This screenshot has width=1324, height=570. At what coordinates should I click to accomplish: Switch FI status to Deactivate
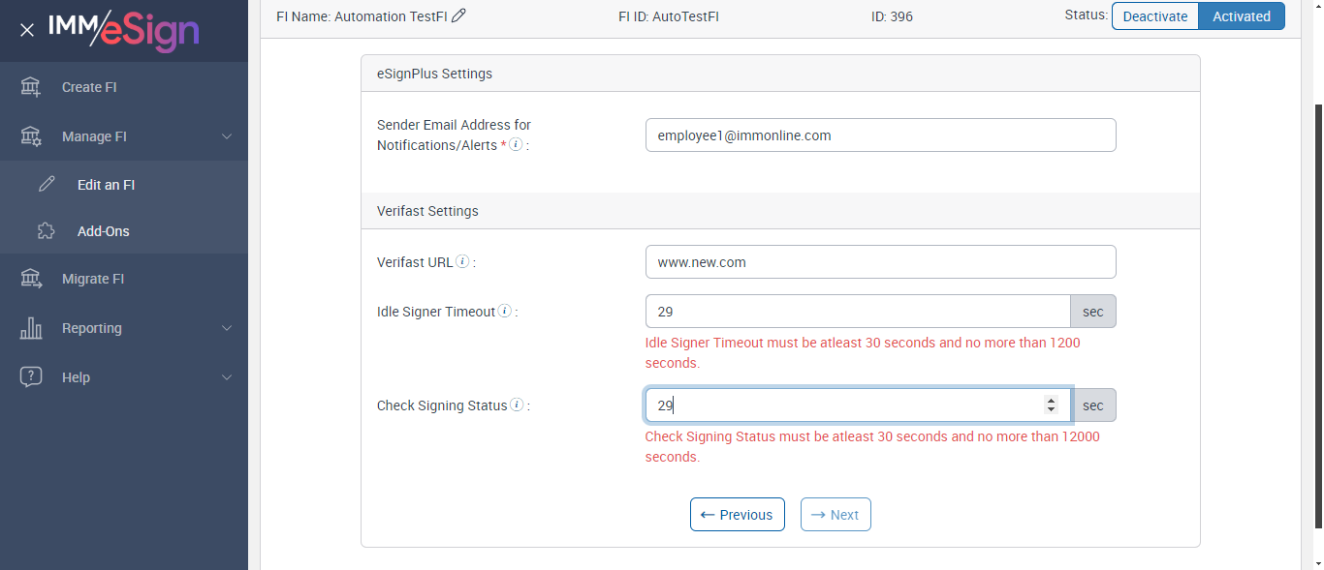[x=1154, y=16]
